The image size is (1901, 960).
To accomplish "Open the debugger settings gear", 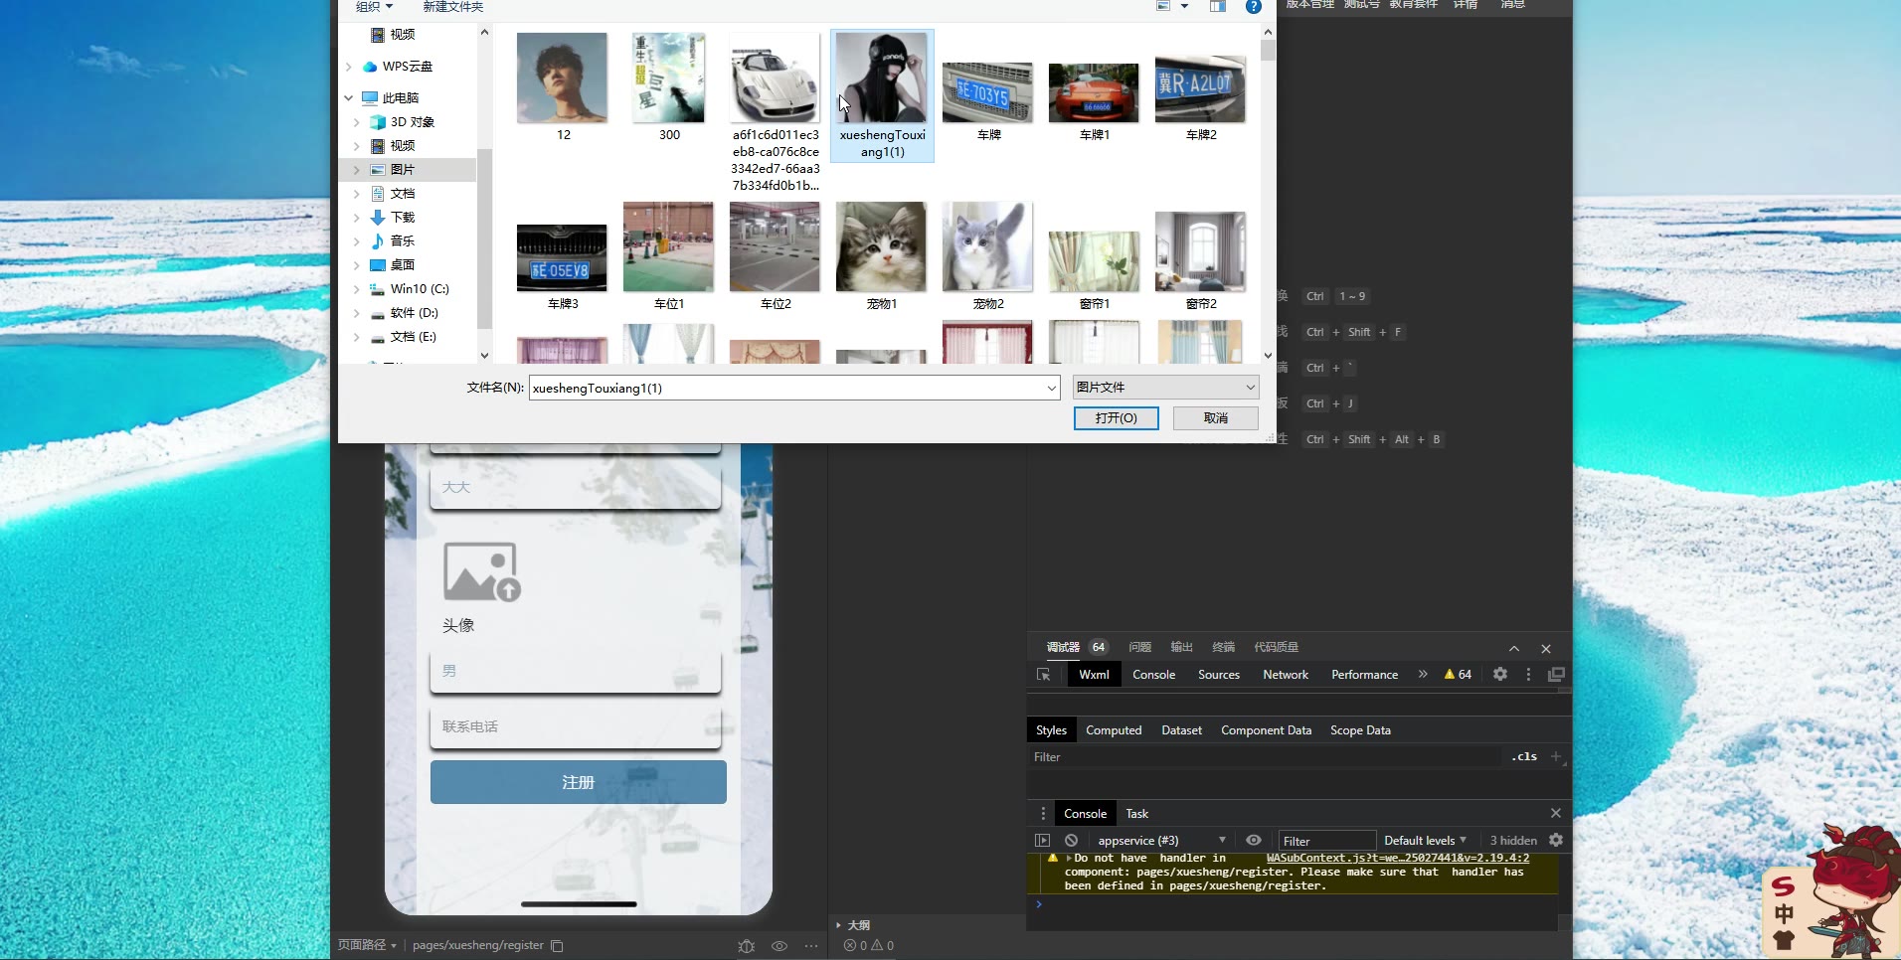I will 1500,674.
